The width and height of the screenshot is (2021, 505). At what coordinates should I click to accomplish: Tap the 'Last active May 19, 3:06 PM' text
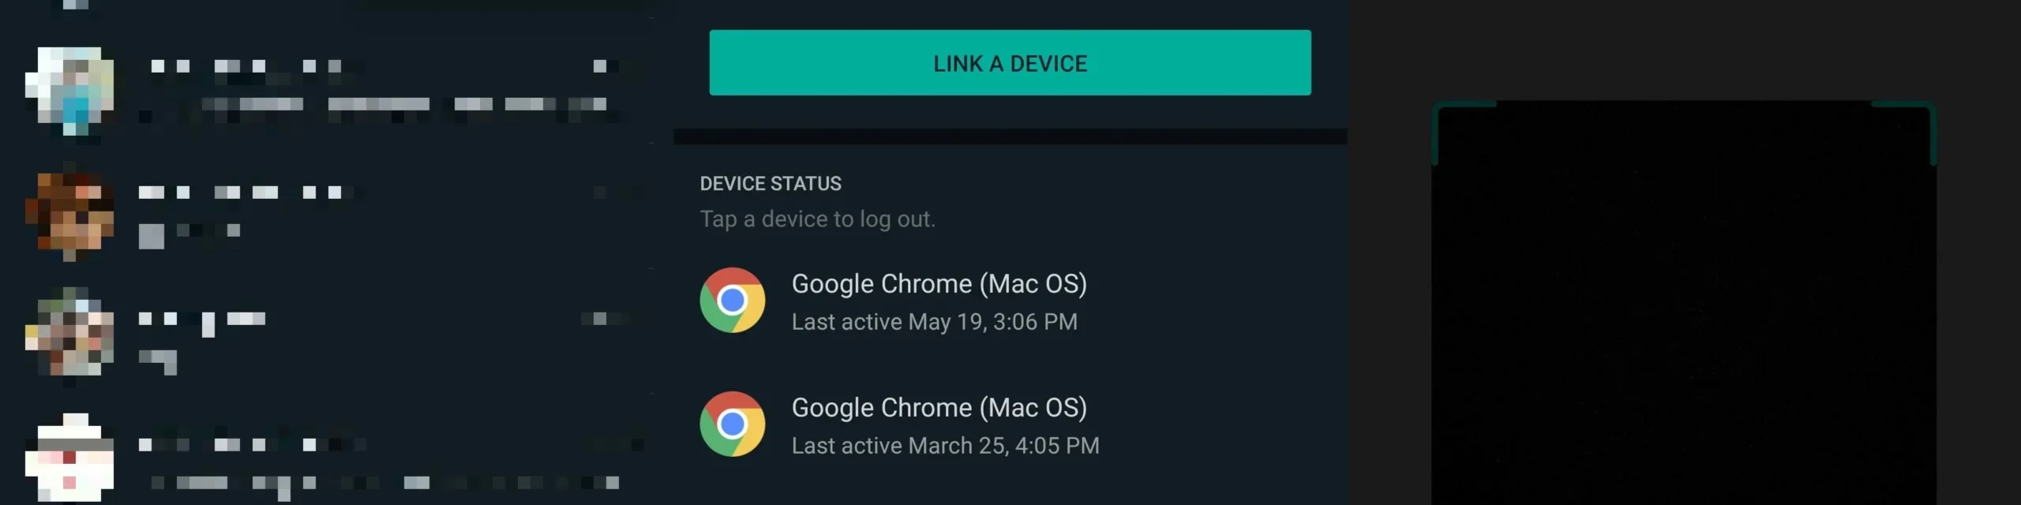(x=934, y=322)
